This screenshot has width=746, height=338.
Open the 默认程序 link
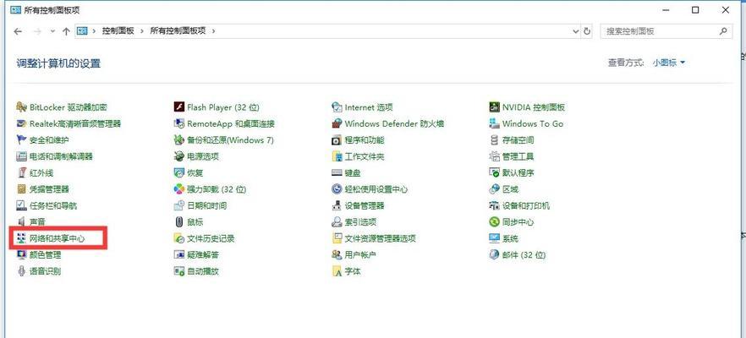click(518, 173)
